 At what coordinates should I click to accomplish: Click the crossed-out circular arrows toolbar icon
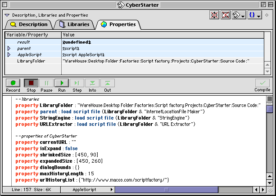[214, 15]
